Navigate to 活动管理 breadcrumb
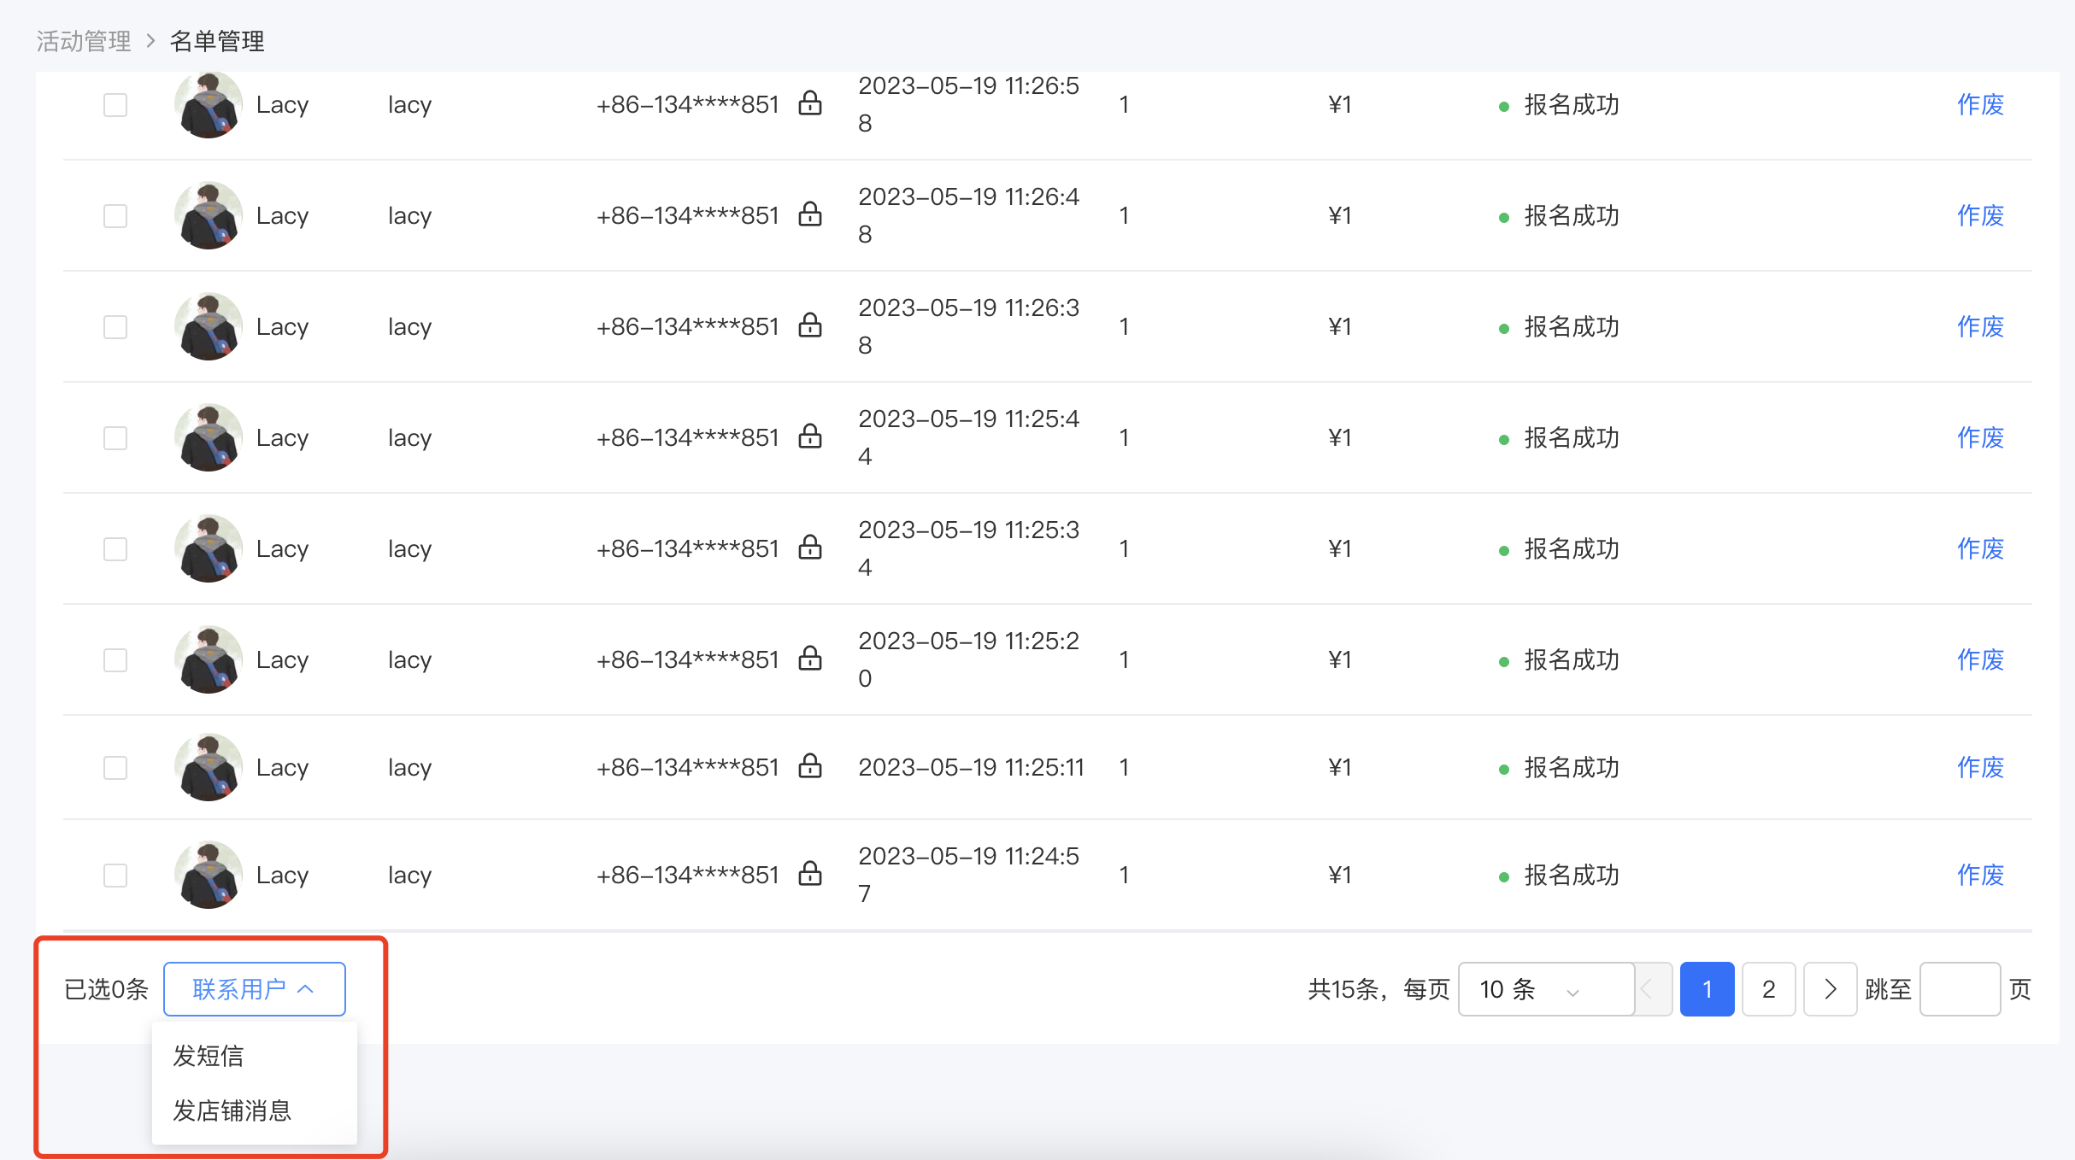 click(x=84, y=41)
